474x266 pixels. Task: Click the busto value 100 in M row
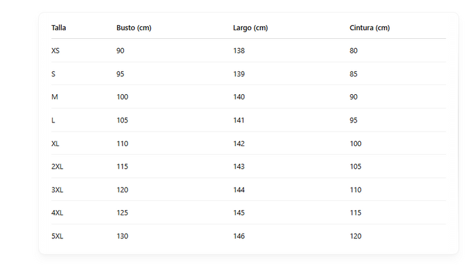122,97
